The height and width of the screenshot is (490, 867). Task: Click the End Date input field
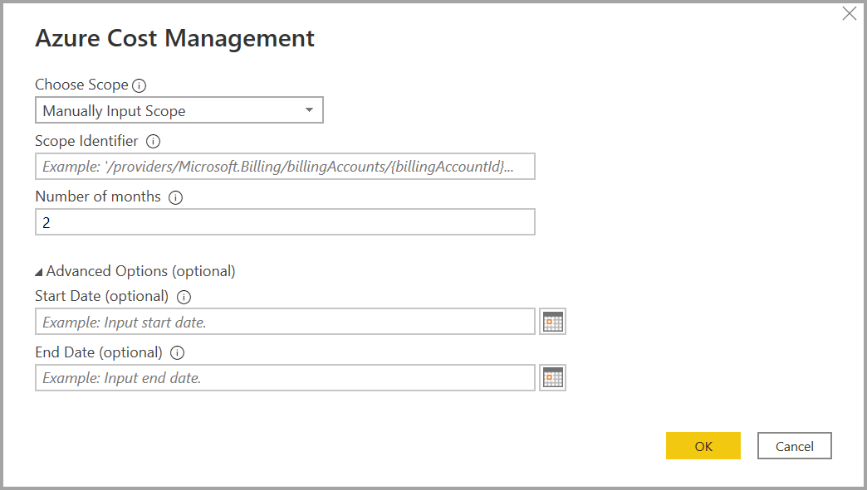285,378
